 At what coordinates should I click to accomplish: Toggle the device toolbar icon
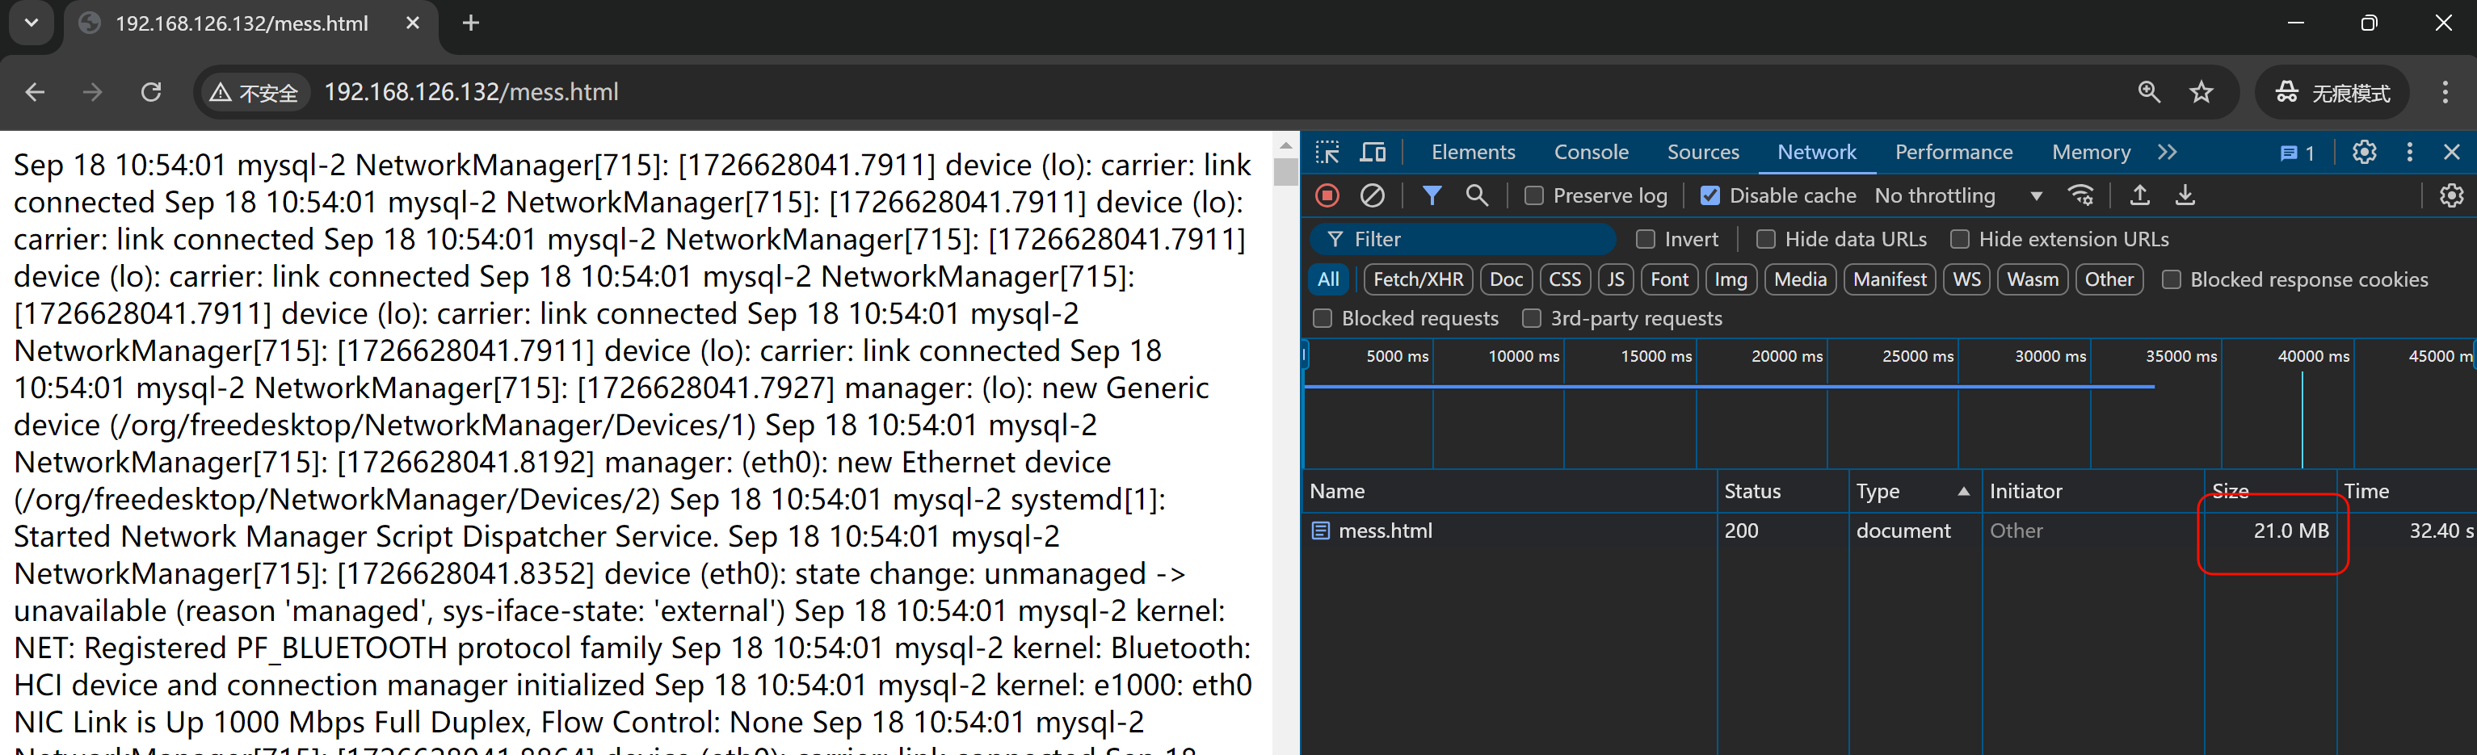pyautogui.click(x=1372, y=152)
